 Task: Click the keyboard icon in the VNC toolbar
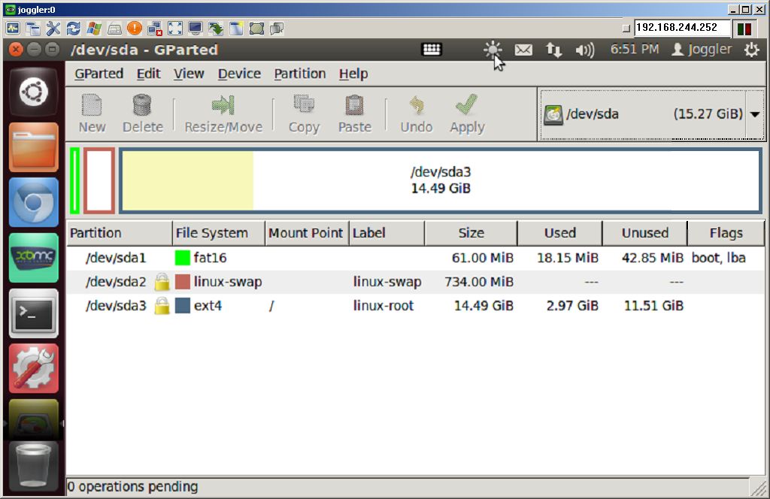(x=114, y=29)
